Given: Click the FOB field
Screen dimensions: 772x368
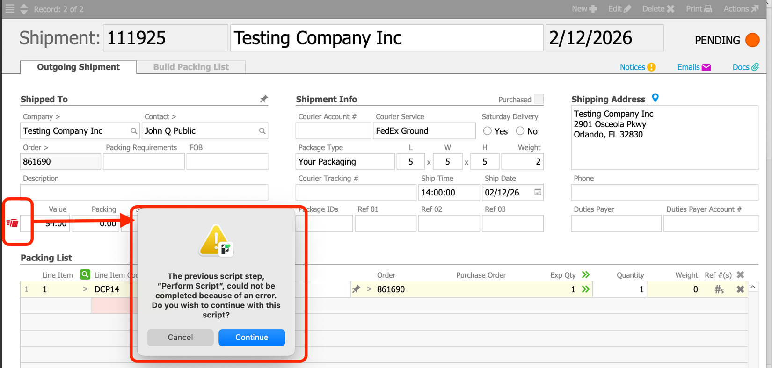Looking at the screenshot, I should [x=227, y=162].
